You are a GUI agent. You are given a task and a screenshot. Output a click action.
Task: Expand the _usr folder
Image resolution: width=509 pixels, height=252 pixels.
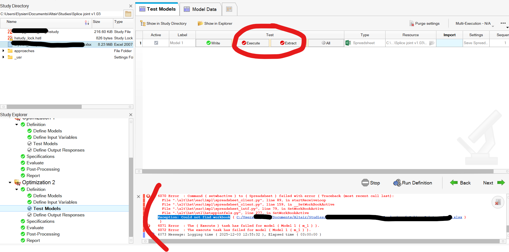[3, 57]
